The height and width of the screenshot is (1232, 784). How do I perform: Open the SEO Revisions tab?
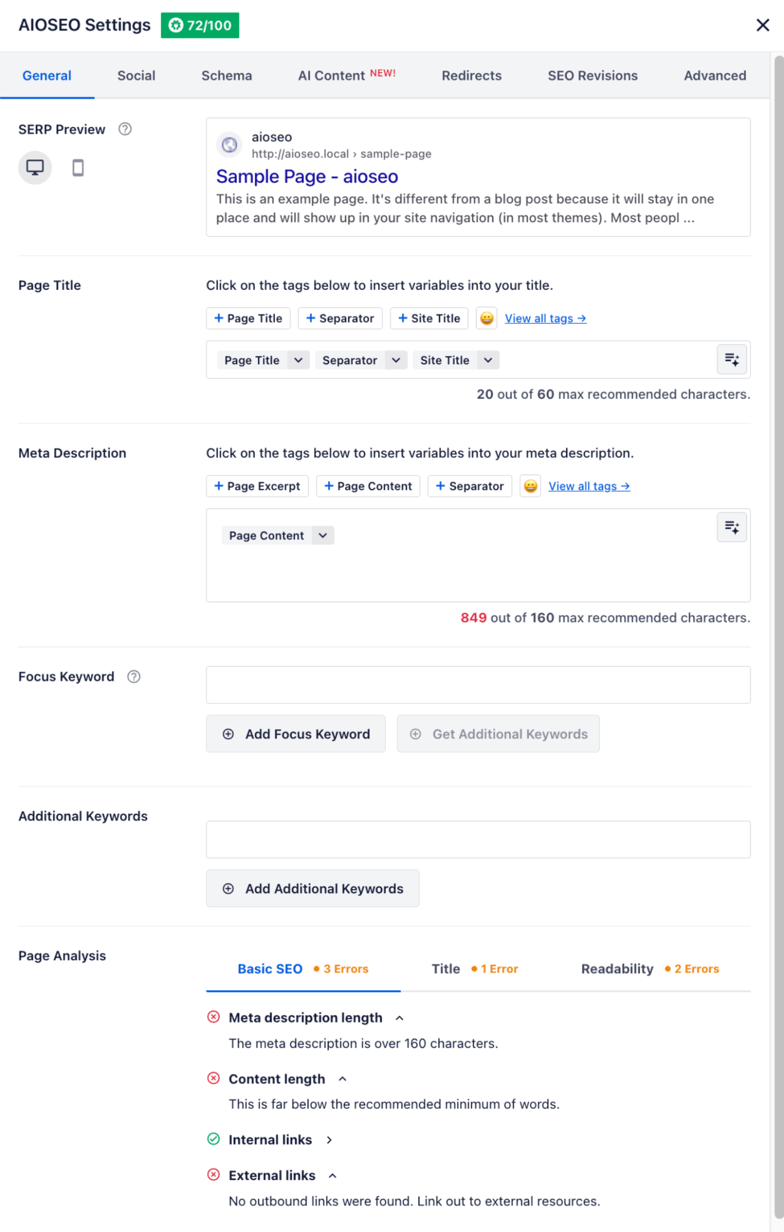592,76
